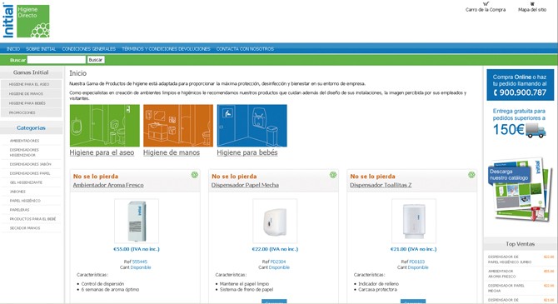Click the orange Higiene de manos image

(x=178, y=125)
